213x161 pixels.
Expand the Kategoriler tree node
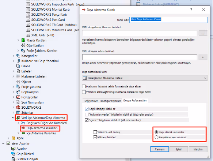pos(13,56)
